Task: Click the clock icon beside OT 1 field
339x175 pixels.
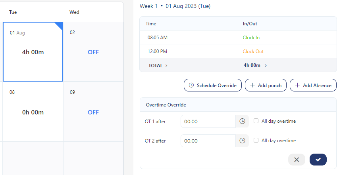Action: (x=243, y=121)
